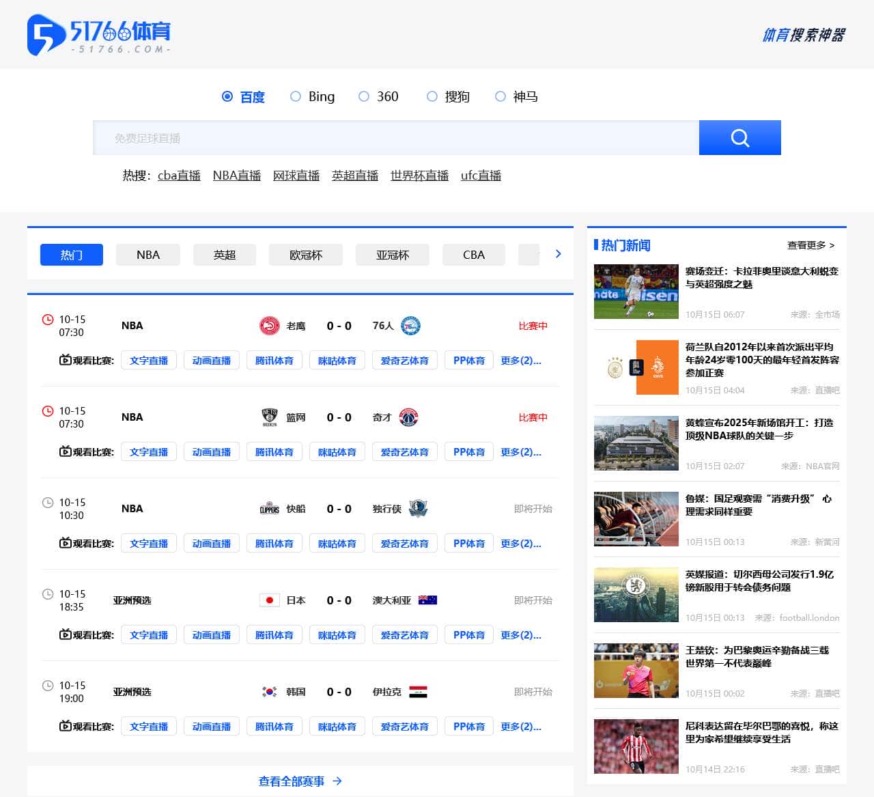Screen dimensions: 874x797
Task: Click the 观看比赛 TV icon in 老鹰 row
Action: point(66,360)
